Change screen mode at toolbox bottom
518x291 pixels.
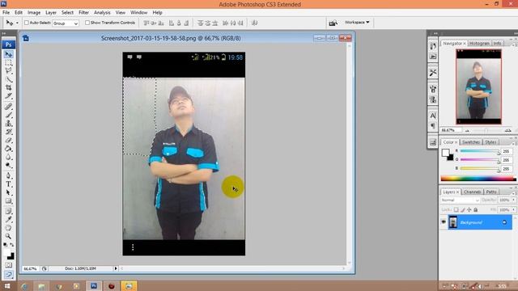(9, 275)
